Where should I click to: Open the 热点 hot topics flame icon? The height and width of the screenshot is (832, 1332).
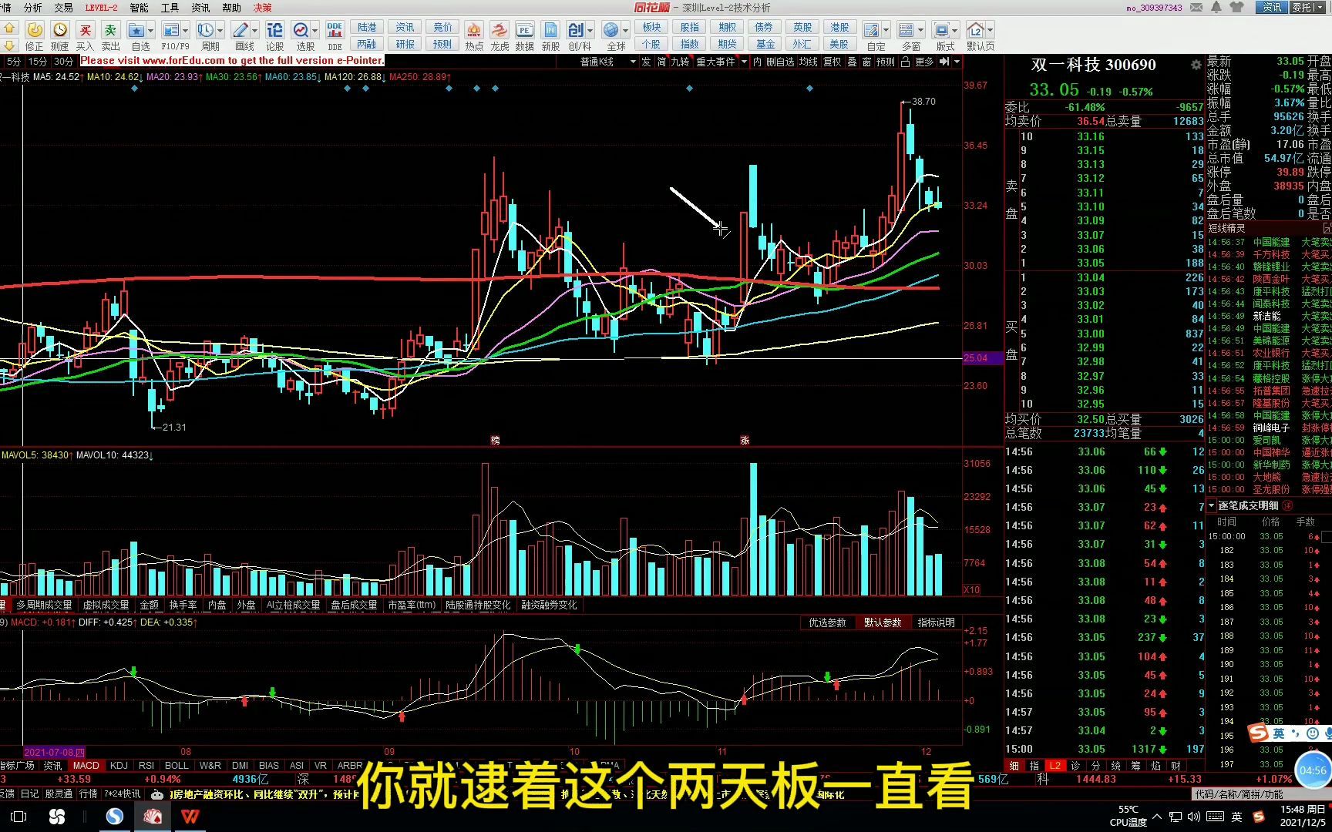pos(474,30)
